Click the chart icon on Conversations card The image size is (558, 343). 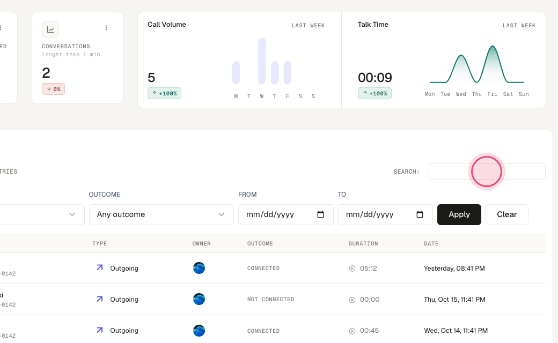(50, 29)
